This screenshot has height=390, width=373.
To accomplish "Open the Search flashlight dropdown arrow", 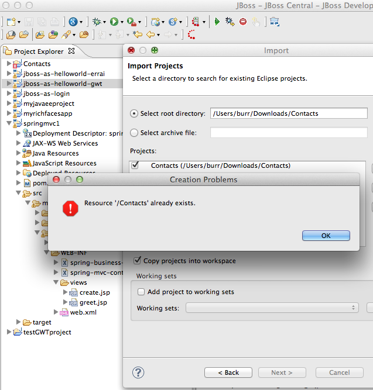I will pyautogui.click(x=74, y=35).
